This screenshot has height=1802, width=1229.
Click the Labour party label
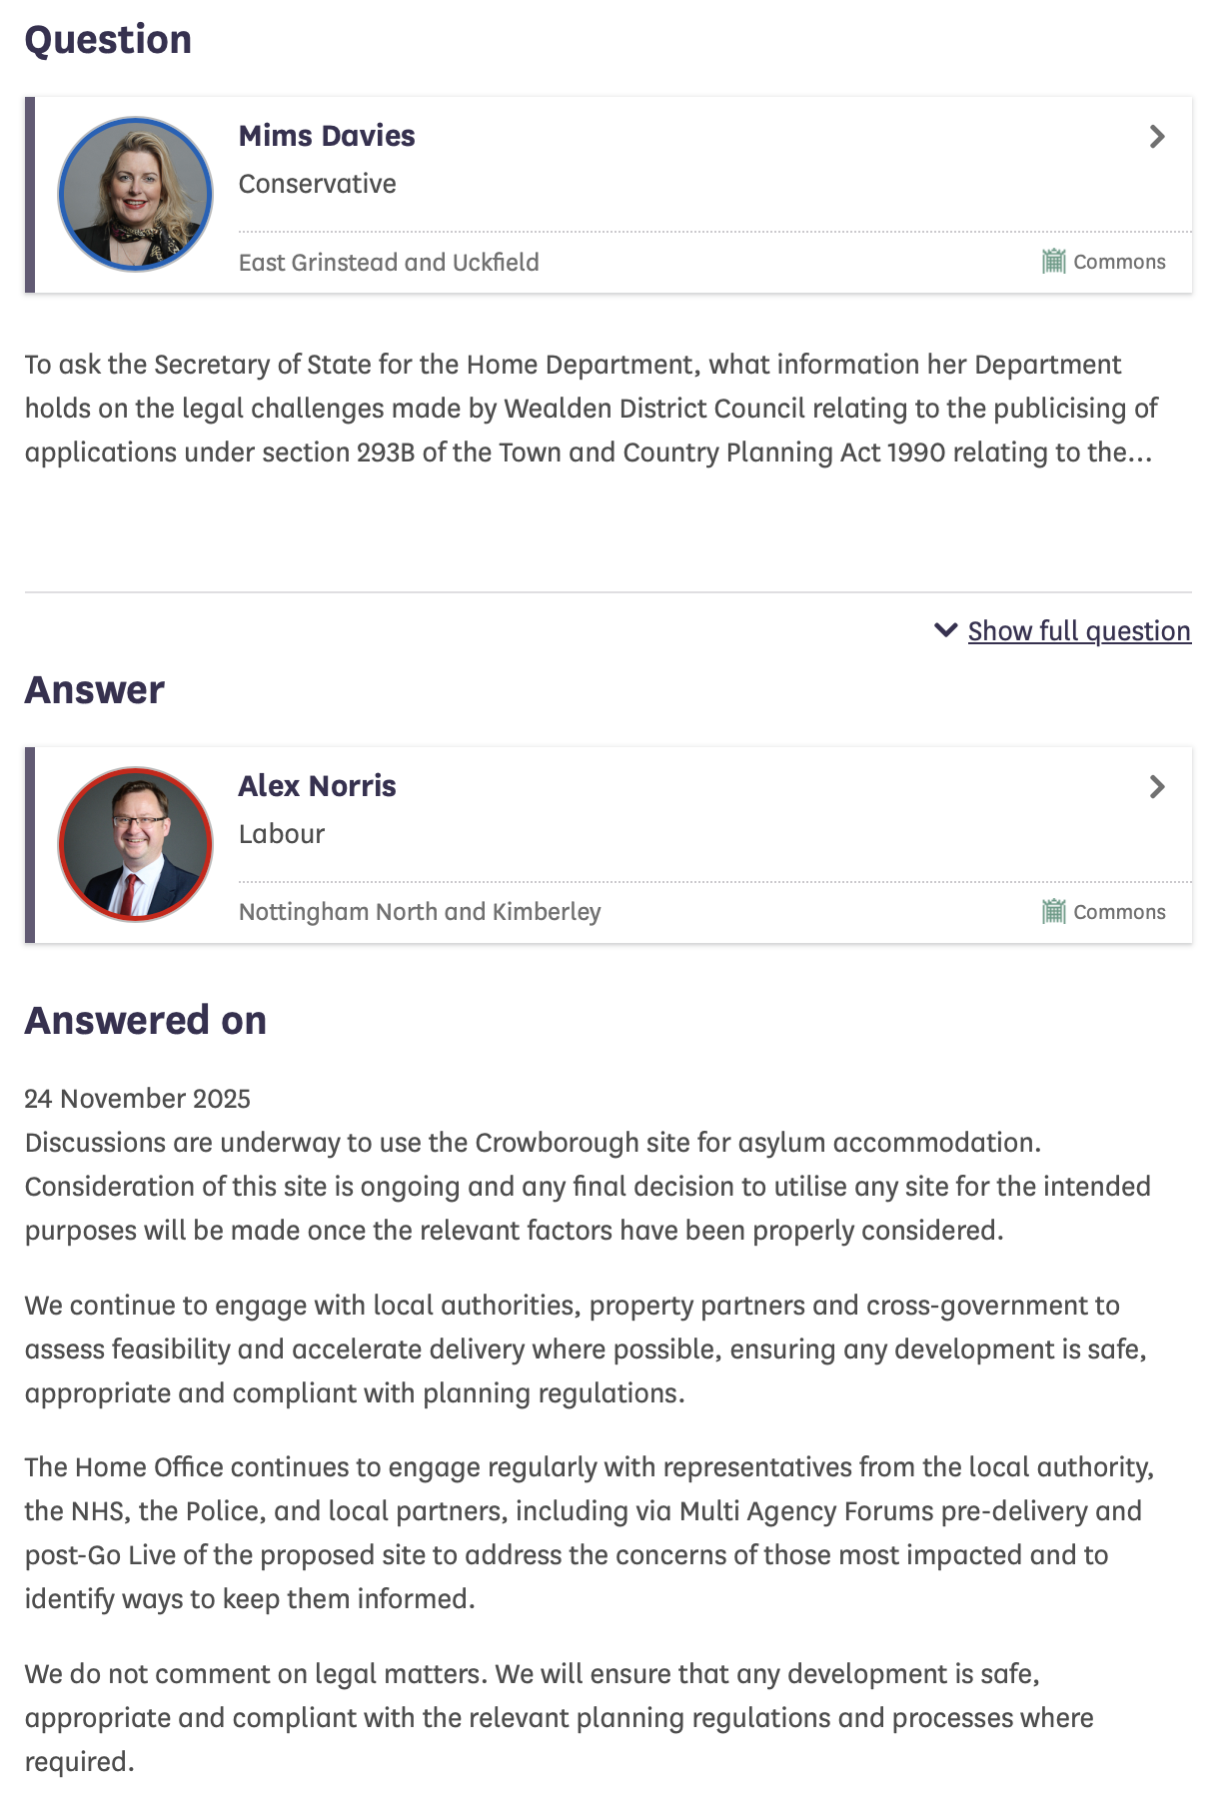click(282, 834)
